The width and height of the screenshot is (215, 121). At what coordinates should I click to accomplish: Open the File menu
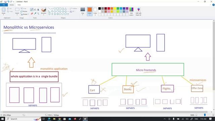(4, 5)
